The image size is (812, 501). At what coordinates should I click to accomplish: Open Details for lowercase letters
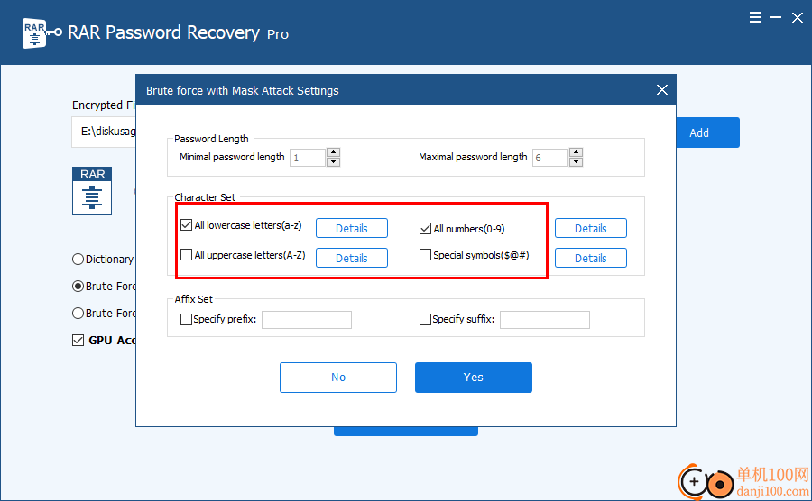pos(352,228)
